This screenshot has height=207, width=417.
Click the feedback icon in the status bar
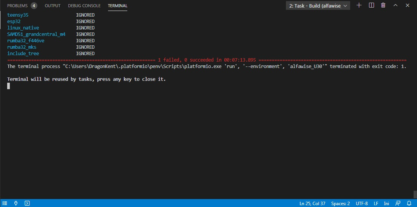(398, 203)
